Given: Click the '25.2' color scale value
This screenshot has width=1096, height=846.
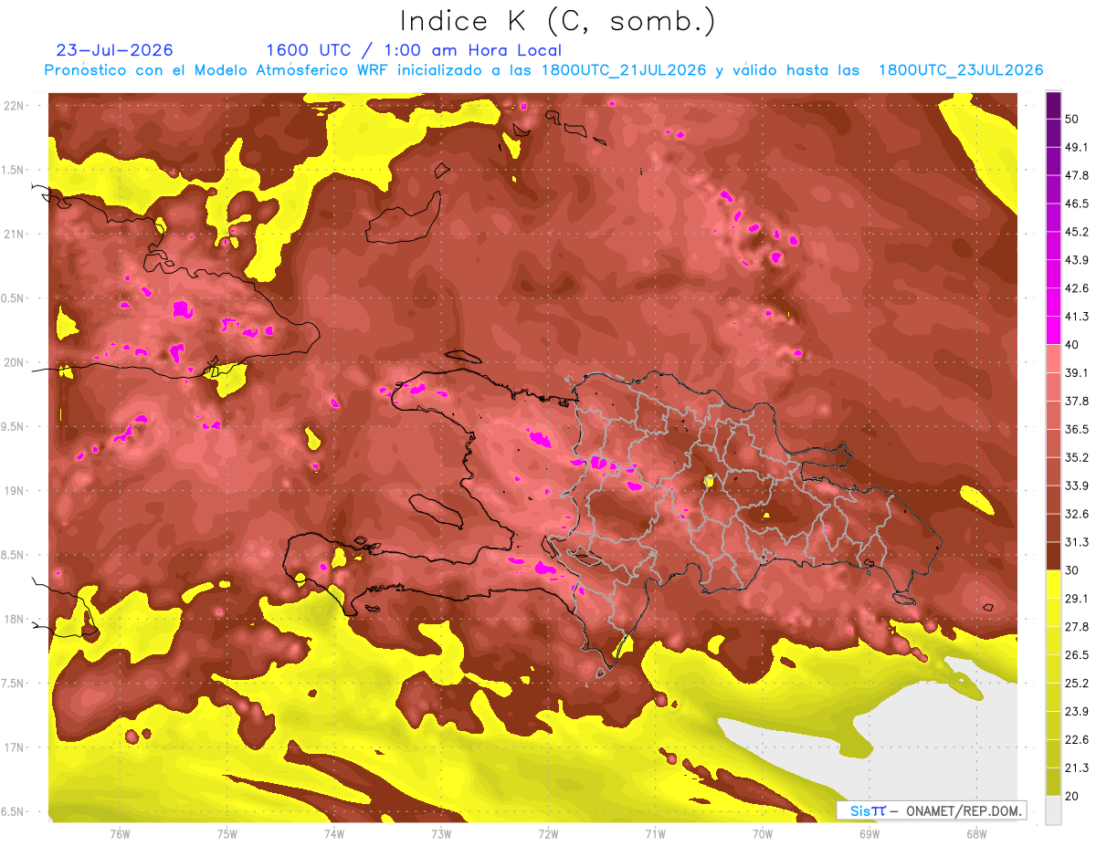Looking at the screenshot, I should tap(1077, 684).
